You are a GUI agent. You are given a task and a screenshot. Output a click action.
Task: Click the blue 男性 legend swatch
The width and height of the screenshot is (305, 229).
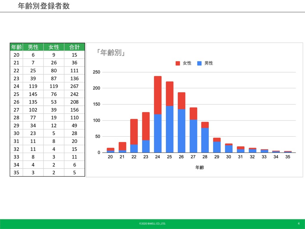199,63
